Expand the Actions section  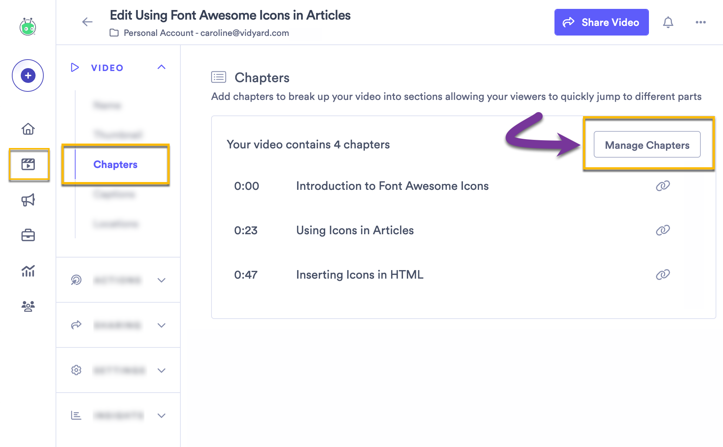(x=161, y=280)
